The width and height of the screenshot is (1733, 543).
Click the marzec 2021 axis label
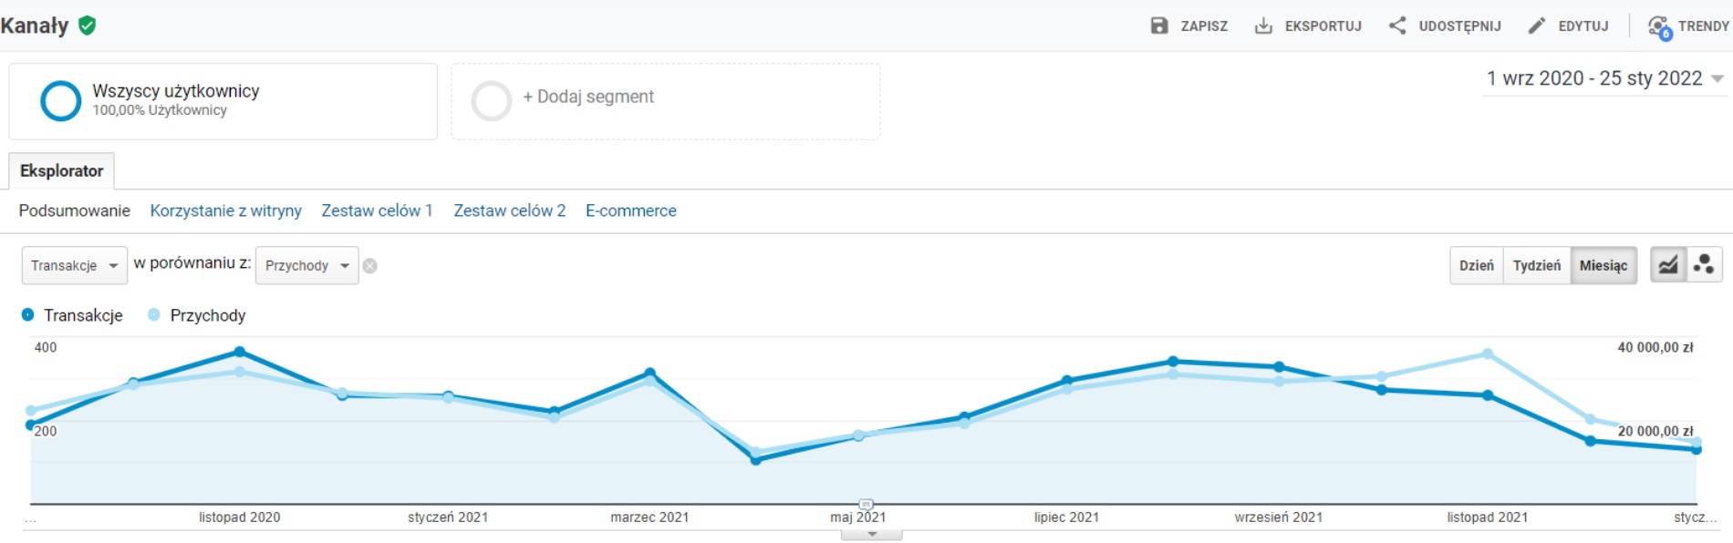[649, 517]
